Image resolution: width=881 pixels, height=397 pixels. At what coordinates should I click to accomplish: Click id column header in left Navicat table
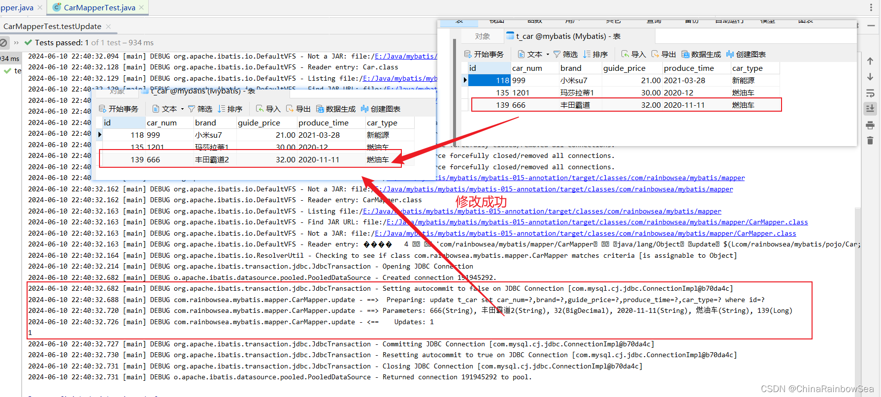click(124, 122)
